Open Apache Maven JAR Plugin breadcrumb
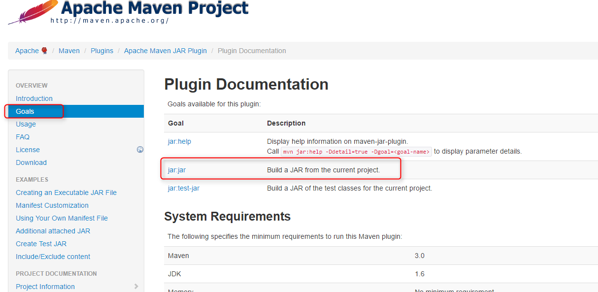Viewport: 598px width, 292px height. click(x=166, y=51)
